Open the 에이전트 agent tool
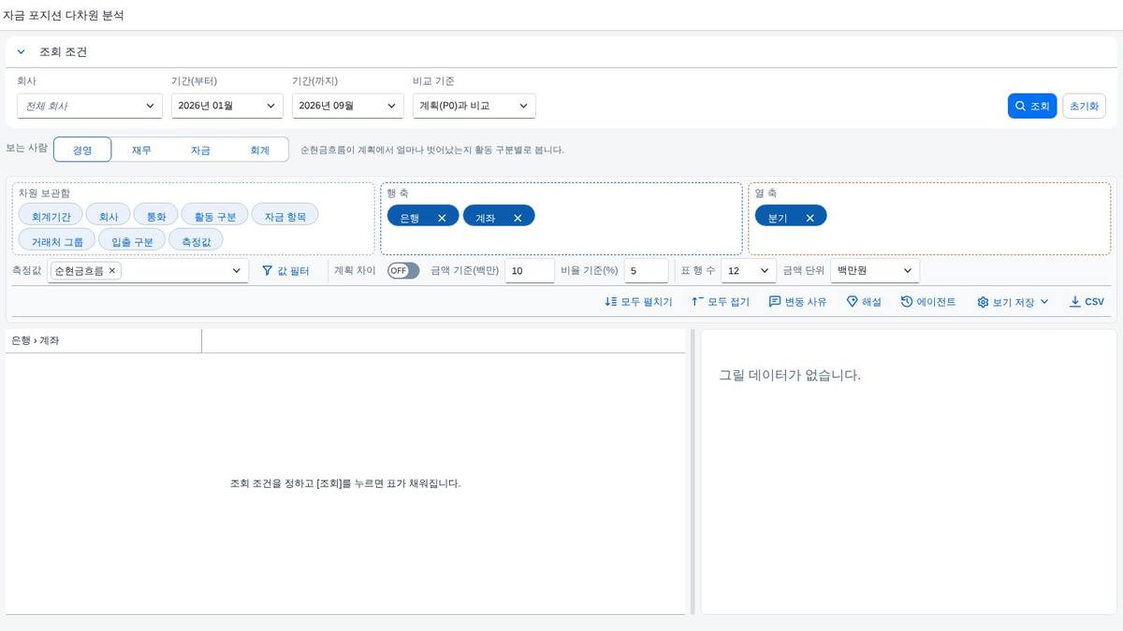This screenshot has width=1123, height=631. click(928, 302)
